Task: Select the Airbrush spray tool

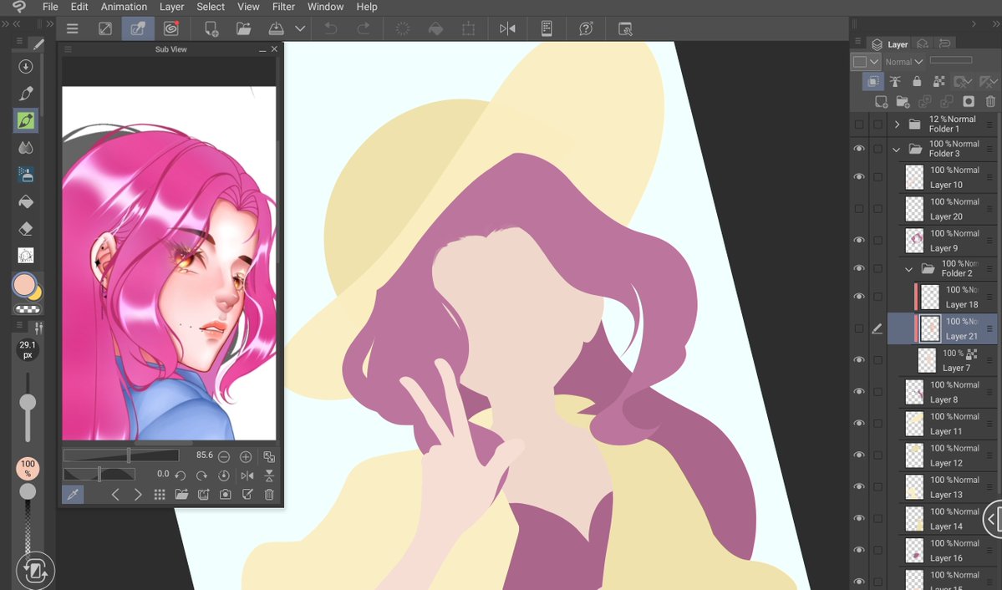Action: coord(26,175)
